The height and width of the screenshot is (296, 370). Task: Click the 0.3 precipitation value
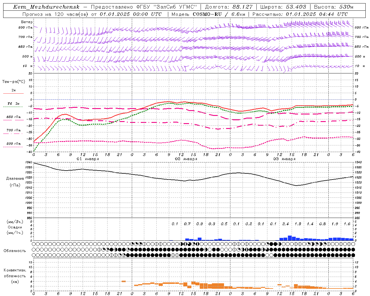(212, 224)
